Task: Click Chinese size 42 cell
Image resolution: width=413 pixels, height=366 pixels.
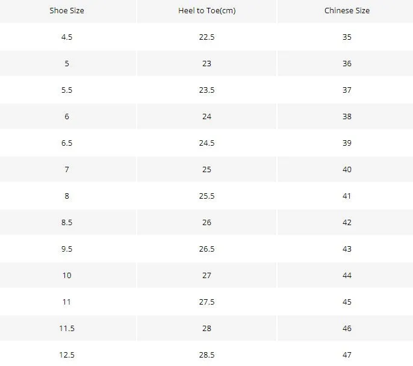Action: (347, 223)
